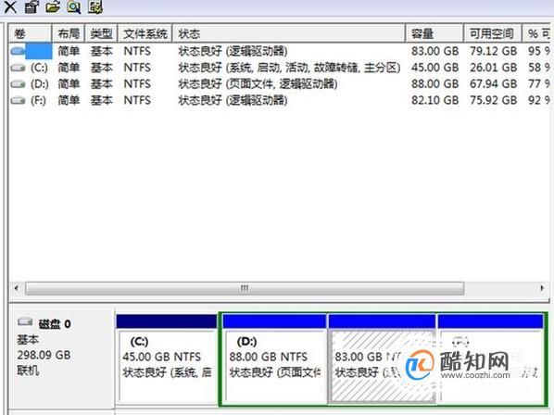554x415 pixels.
Task: Select the (D:) row in volume list
Action: (279, 84)
